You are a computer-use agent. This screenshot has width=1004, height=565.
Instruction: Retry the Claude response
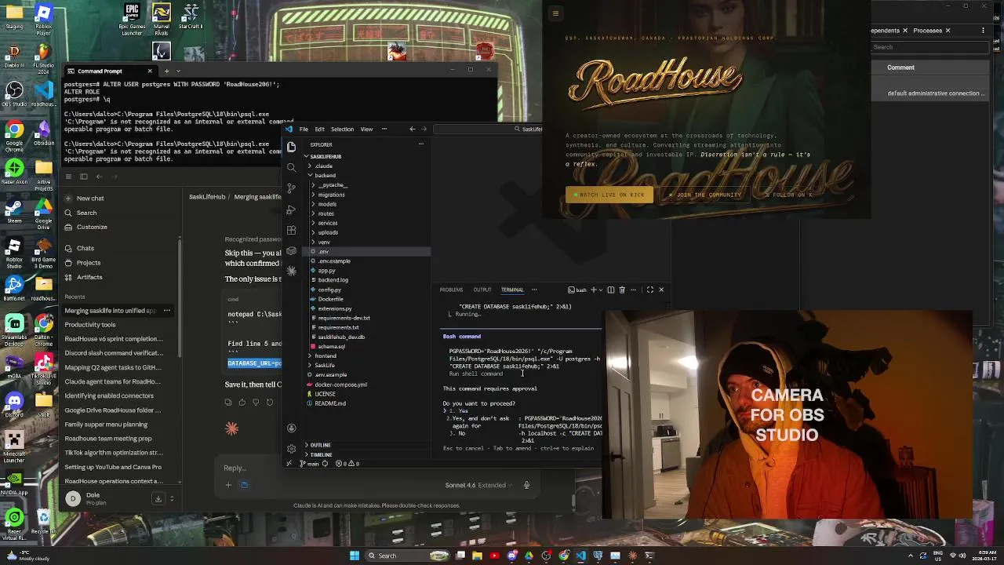point(269,402)
